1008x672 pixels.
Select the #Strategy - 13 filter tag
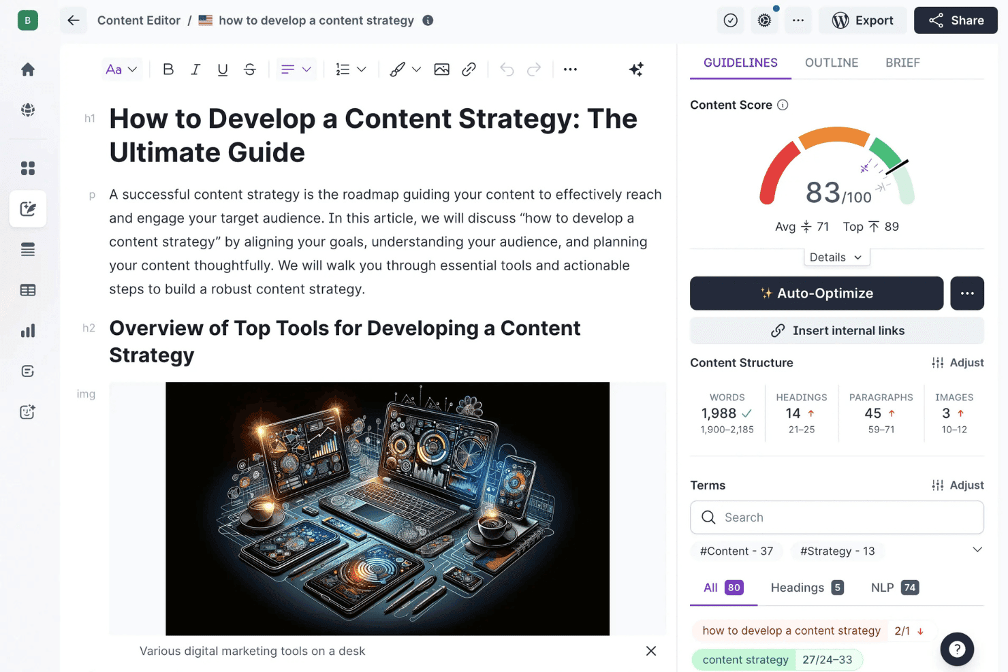coord(838,551)
